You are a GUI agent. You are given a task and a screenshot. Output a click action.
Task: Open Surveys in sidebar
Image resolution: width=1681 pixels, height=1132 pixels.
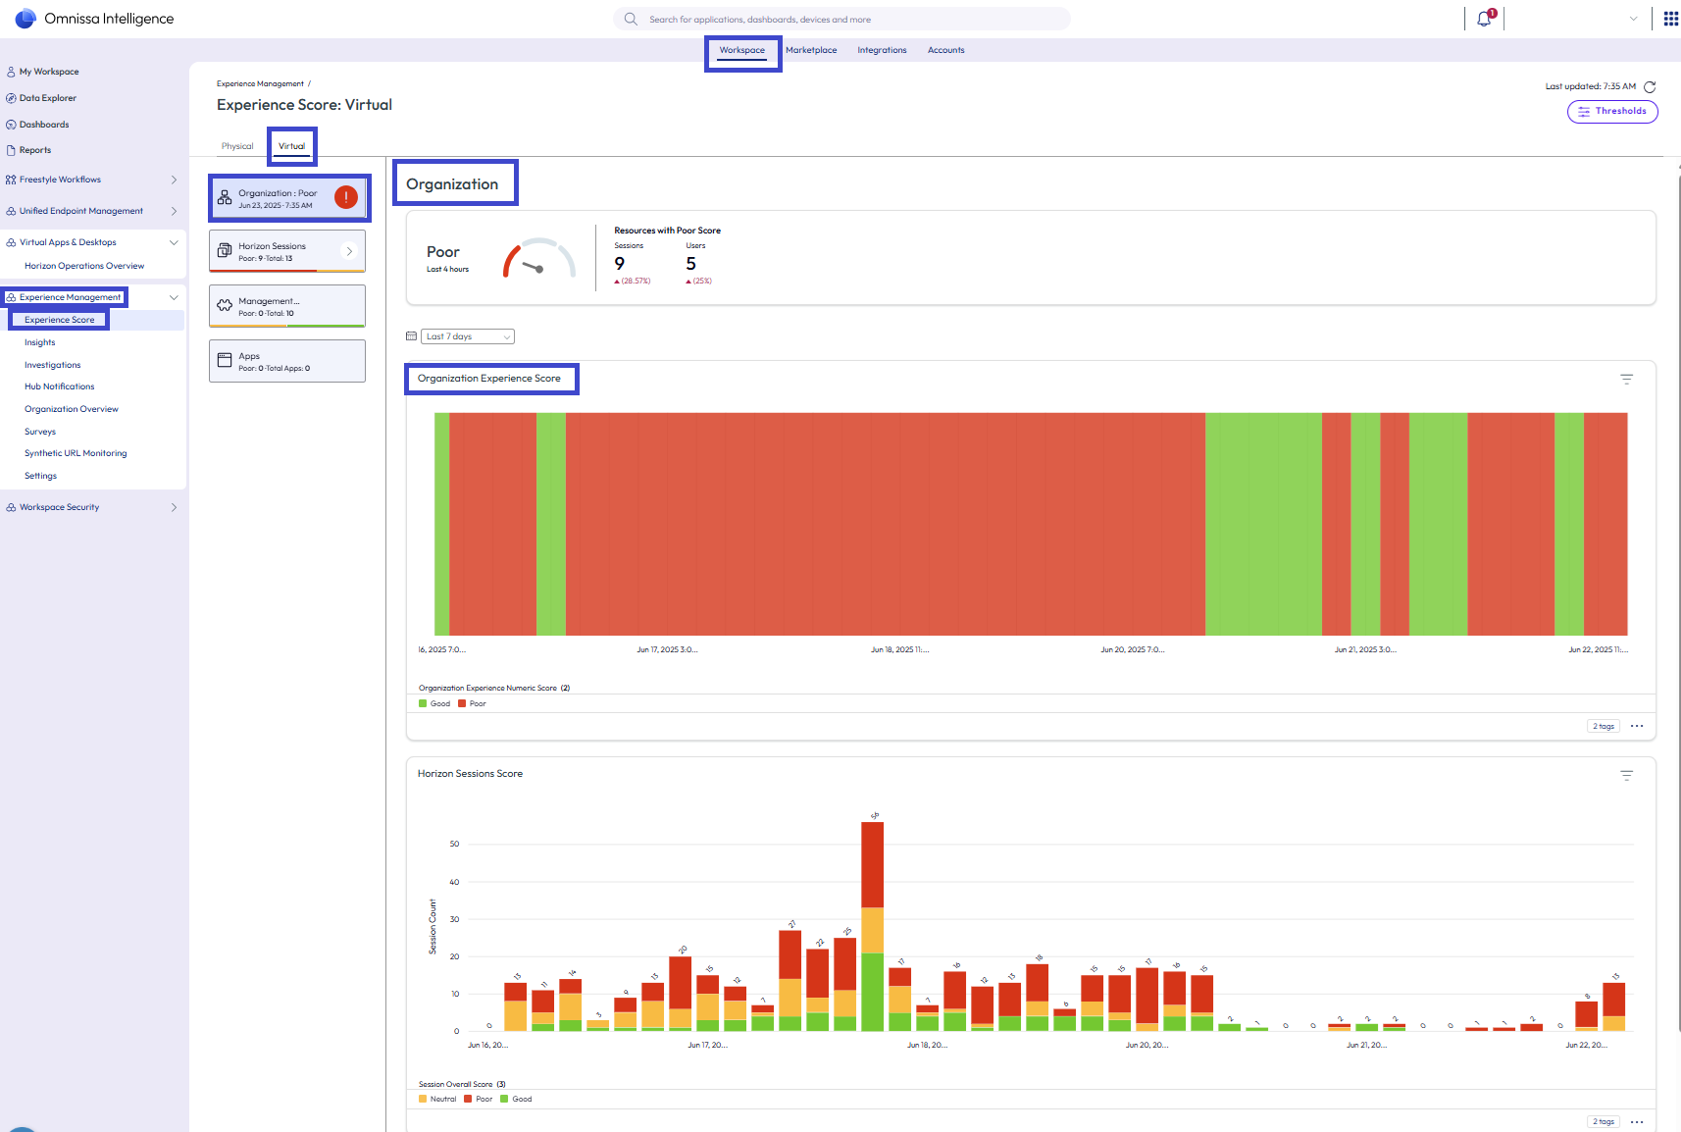pyautogui.click(x=40, y=432)
